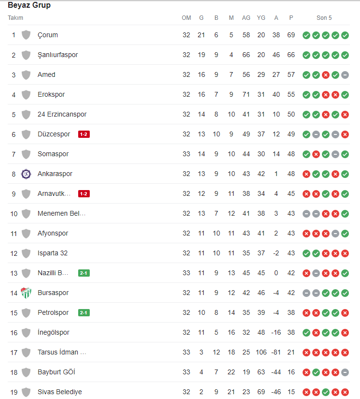Click Nazilli's green 2-1 score badge
This screenshot has height=399, width=360.
[x=84, y=273]
